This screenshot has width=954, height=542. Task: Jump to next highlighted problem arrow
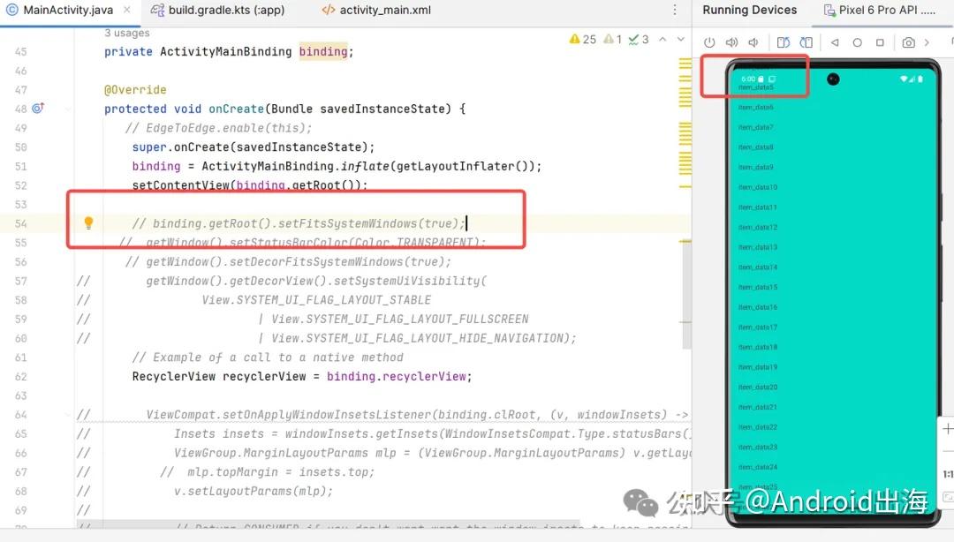point(681,40)
